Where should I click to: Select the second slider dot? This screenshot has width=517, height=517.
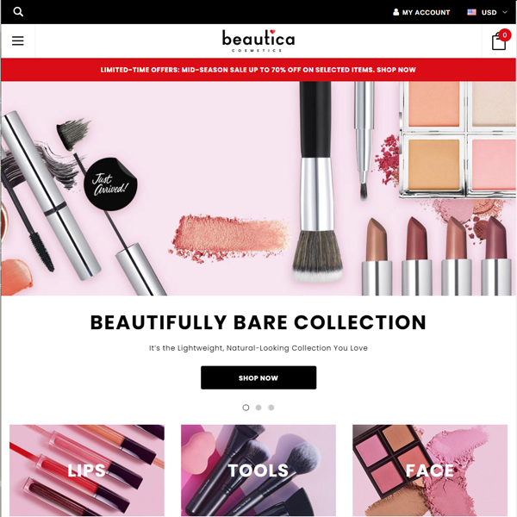pos(258,408)
